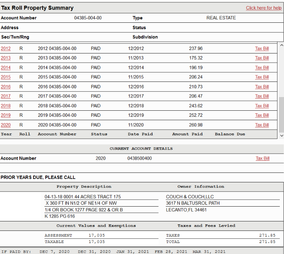
Task: View the Tax Bill for 2012 row
Action: 262,49
